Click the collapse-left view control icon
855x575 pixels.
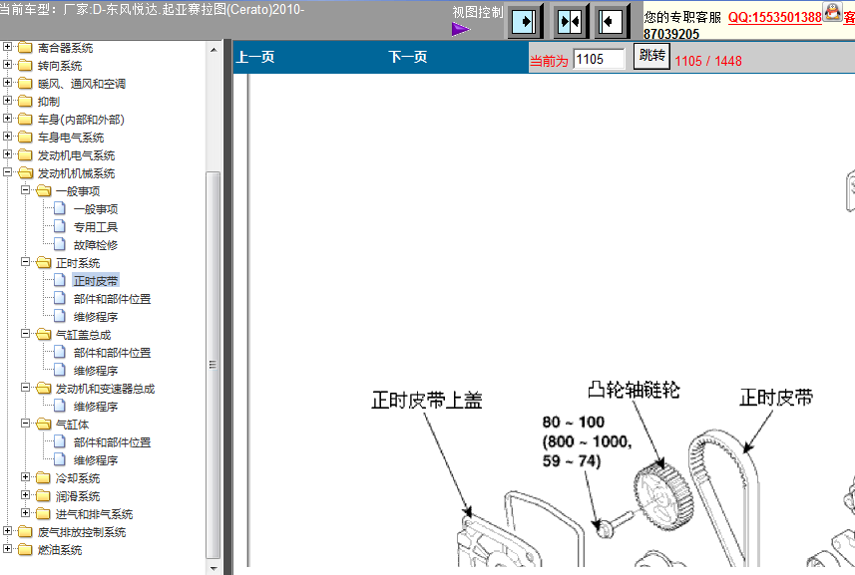[x=613, y=21]
